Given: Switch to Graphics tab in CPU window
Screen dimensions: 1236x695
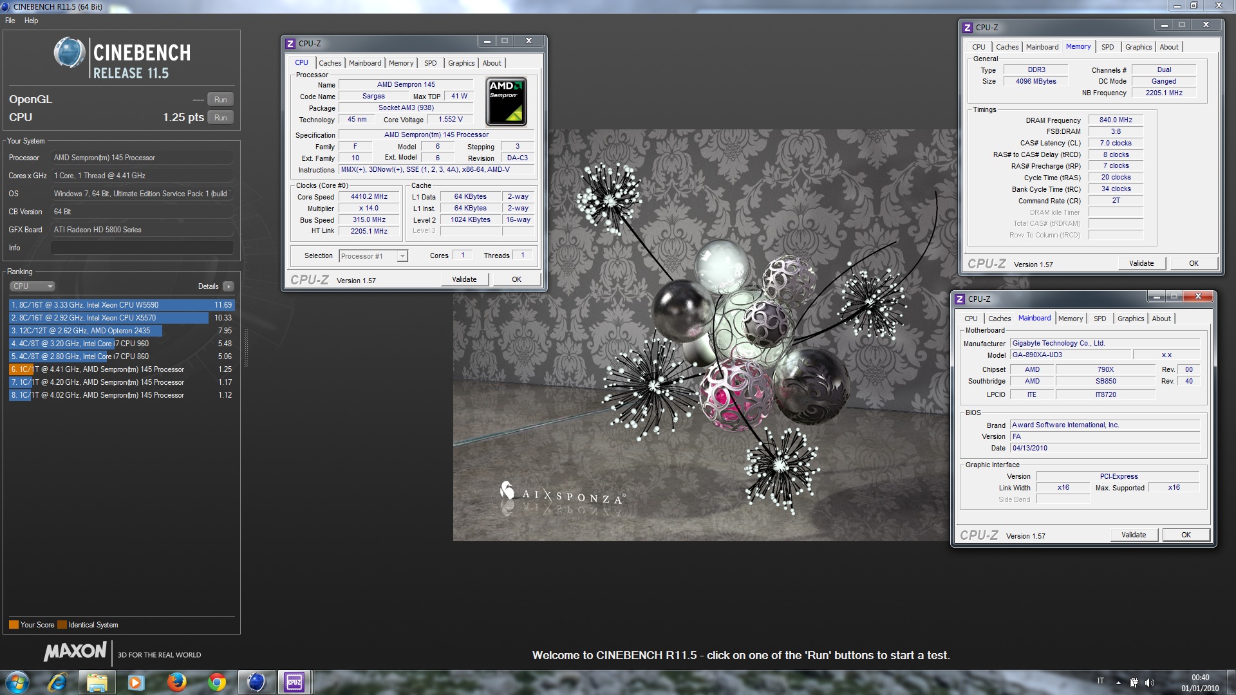Looking at the screenshot, I should tap(461, 63).
